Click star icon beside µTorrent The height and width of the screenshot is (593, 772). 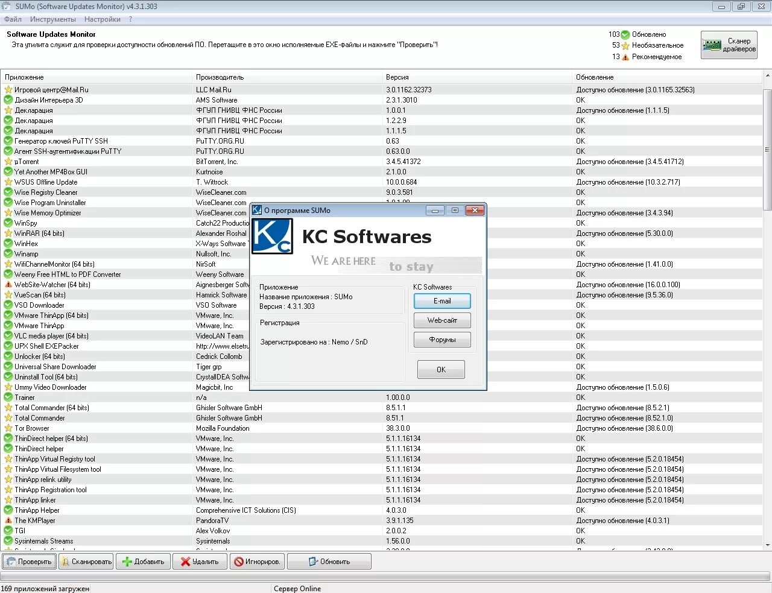[8, 162]
